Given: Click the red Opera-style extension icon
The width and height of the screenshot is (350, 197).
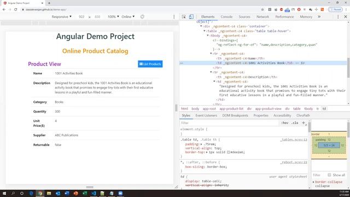Looking at the screenshot, I should pos(299,10).
